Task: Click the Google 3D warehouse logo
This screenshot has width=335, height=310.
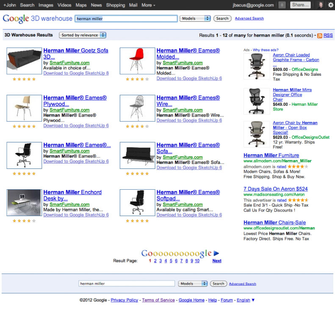Action: pyautogui.click(x=37, y=19)
